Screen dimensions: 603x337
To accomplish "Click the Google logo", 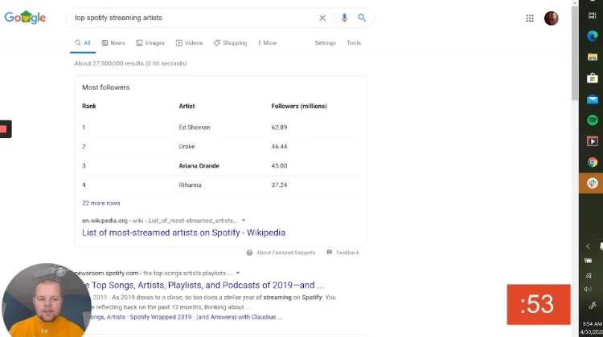I will [25, 18].
